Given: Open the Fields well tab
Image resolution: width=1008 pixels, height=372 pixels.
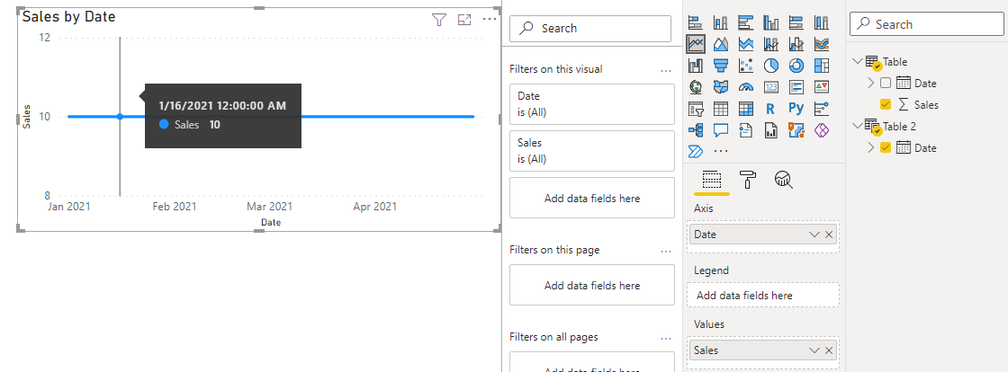Looking at the screenshot, I should (710, 180).
